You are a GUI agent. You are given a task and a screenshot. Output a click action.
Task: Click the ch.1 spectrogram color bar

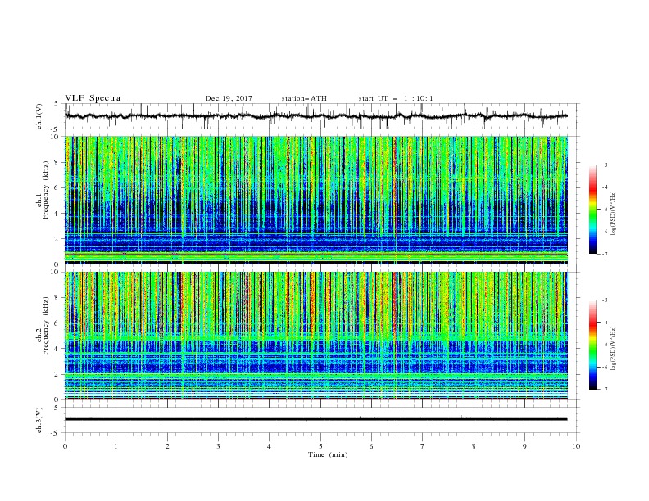click(x=592, y=210)
